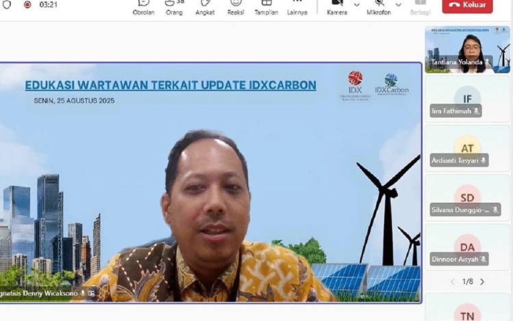Select the TN participant tile
Image resolution: width=513 pixels, height=321 pixels.
tap(467, 307)
